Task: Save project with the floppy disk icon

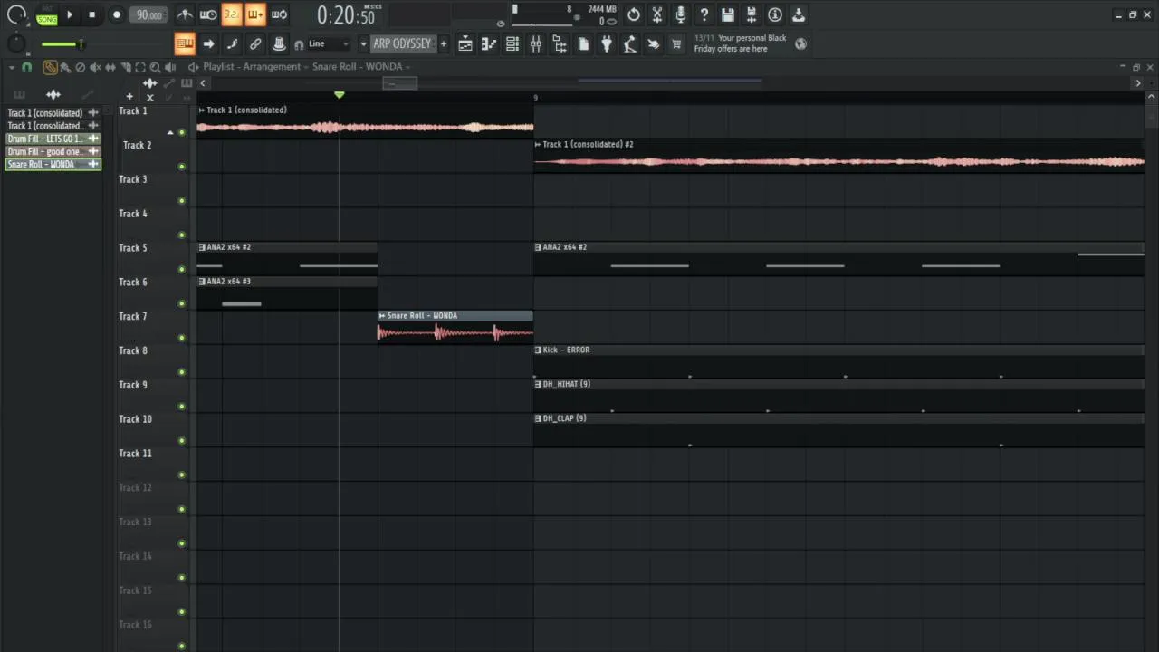Action: [728, 14]
